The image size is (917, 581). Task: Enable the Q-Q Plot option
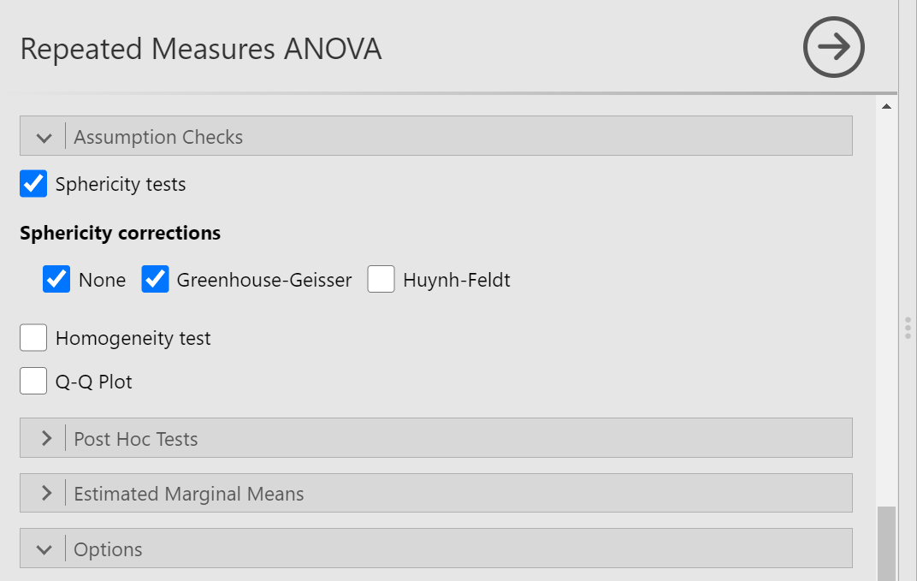pos(33,381)
